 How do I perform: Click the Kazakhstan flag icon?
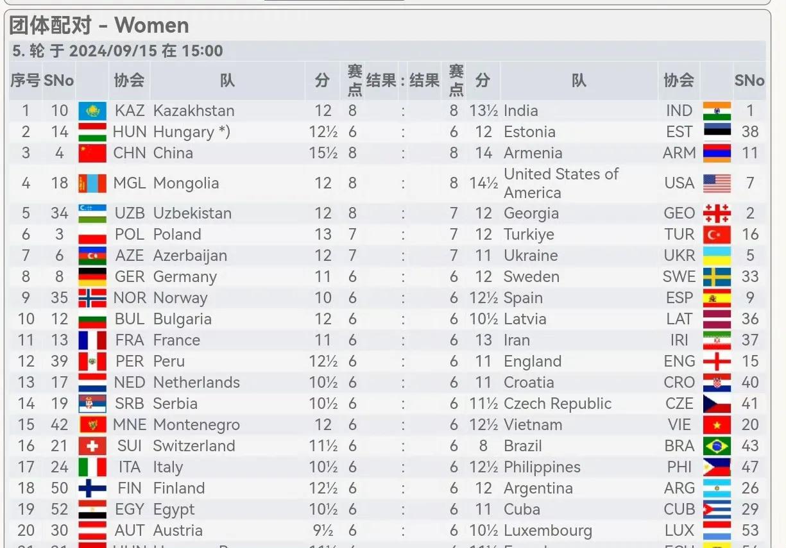(x=92, y=111)
